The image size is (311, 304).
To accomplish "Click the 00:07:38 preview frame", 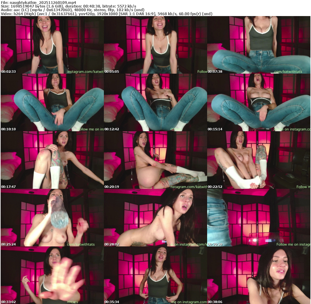I will 259,45.
